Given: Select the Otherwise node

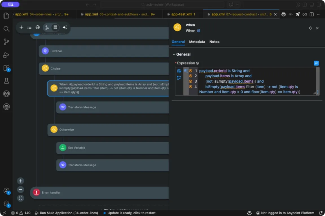Looking at the screenshot, I should pyautogui.click(x=108, y=130).
